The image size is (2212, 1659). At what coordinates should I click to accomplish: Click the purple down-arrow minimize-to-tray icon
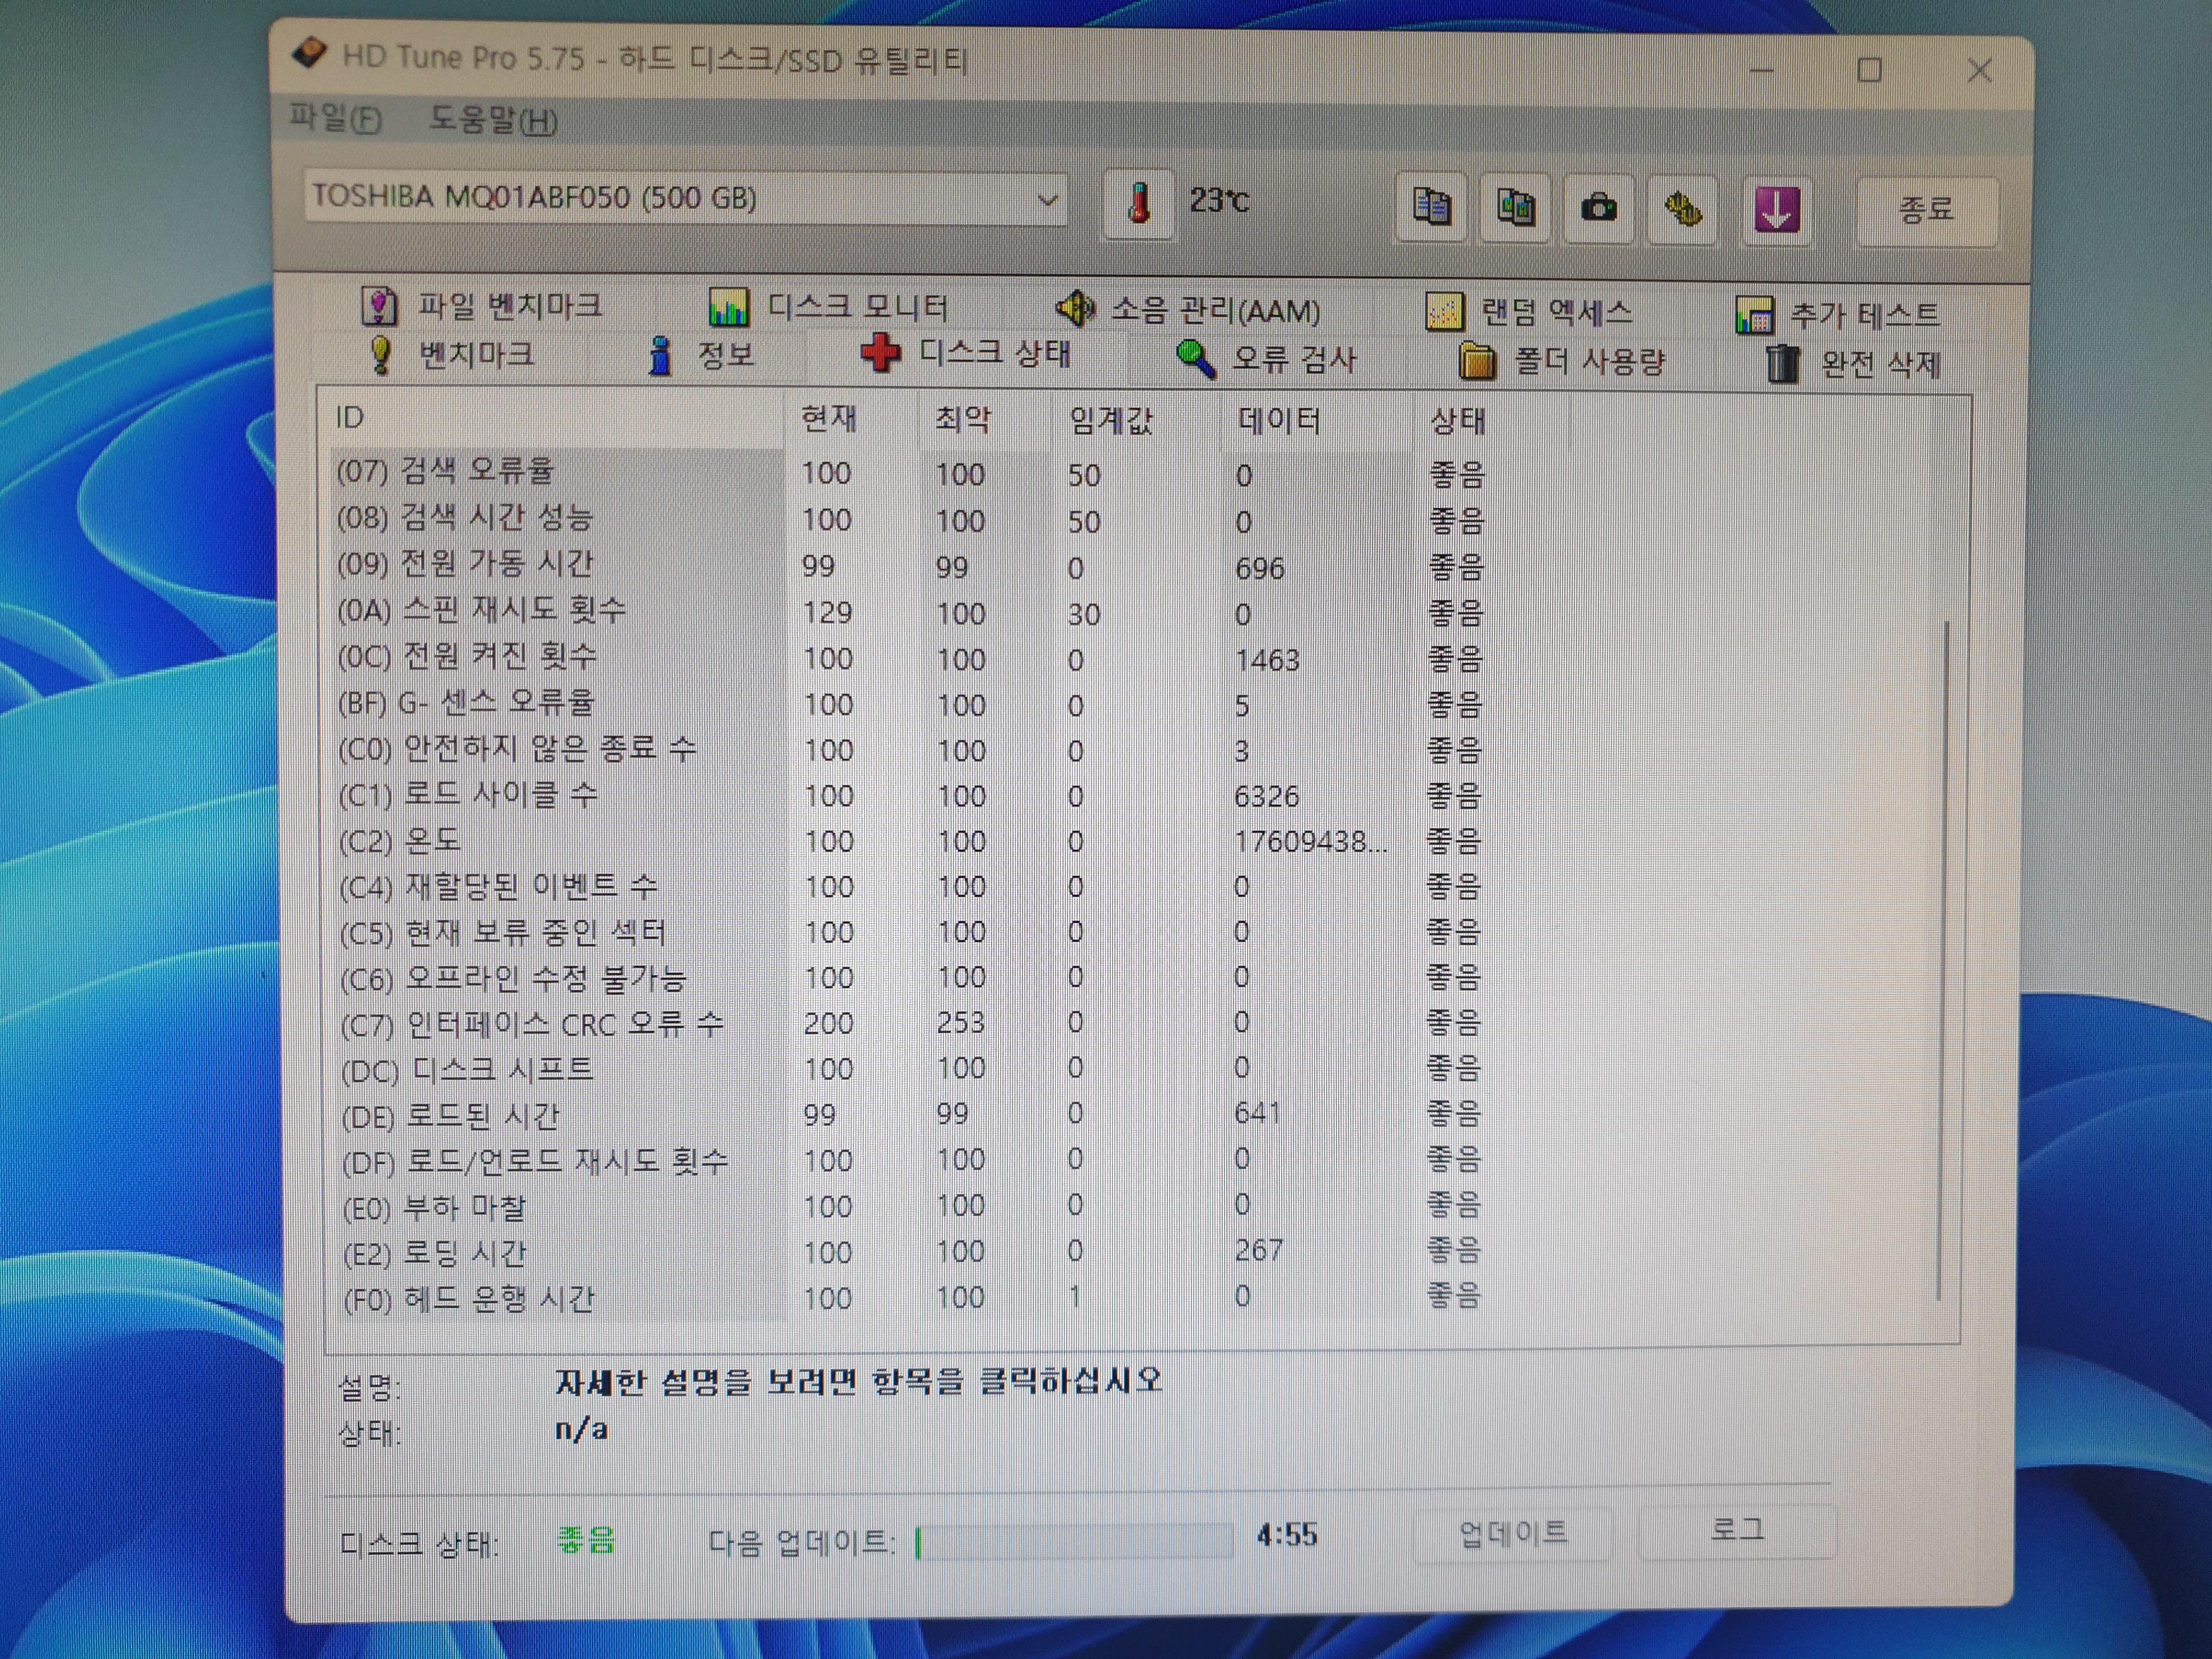click(1776, 210)
